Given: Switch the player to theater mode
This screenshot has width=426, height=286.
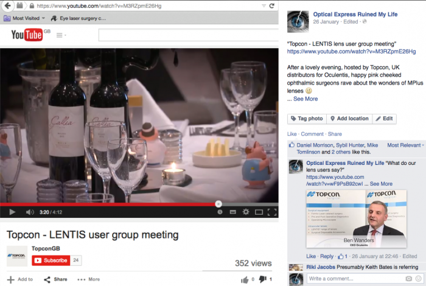Looking at the screenshot, I should [x=259, y=212].
